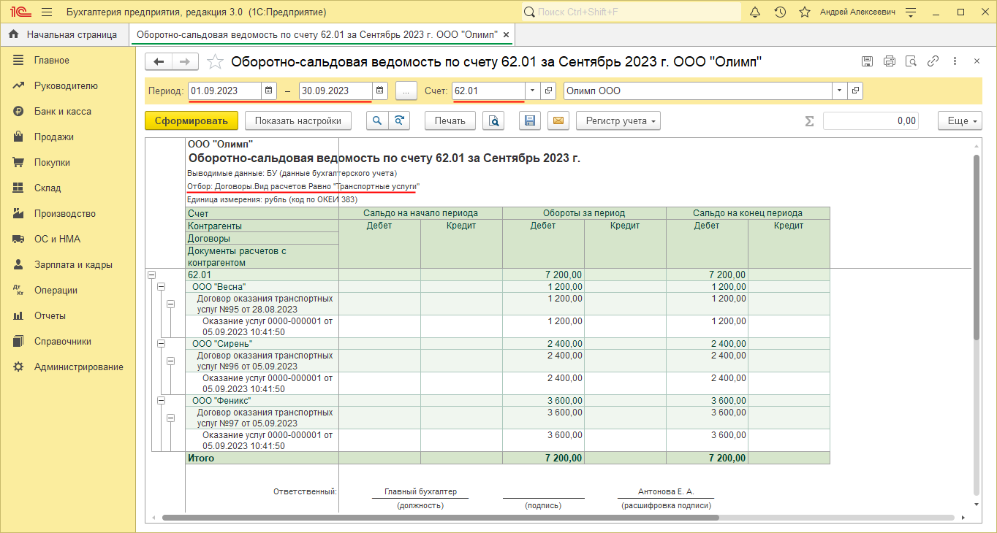This screenshot has height=533, width=997.
Task: Open preview icon at top right
Action: point(911,62)
